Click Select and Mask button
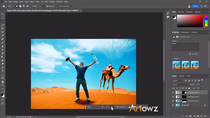 (x=65, y=6)
